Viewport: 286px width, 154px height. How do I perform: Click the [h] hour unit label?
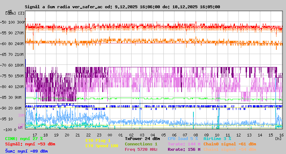278,138
